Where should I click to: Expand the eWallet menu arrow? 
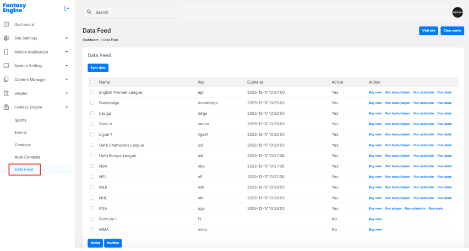pyautogui.click(x=66, y=93)
